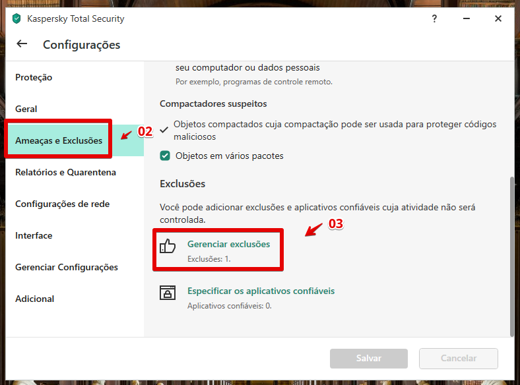The image size is (520, 385).
Task: Click Especificar os aplicativos confiáveis link
Action: pos(261,291)
